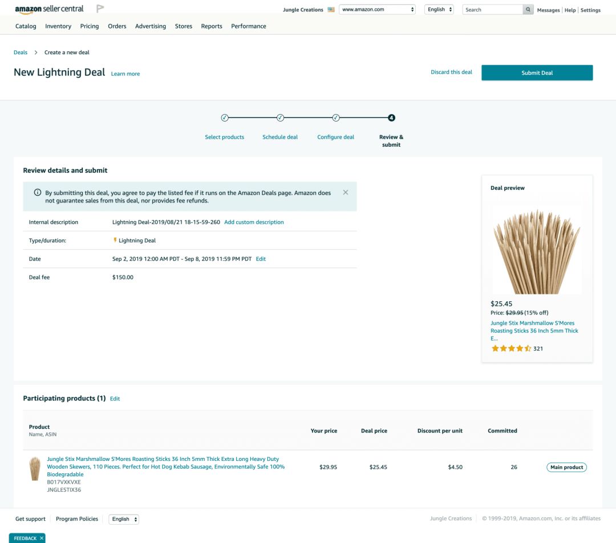Close the Feedback tab
Screen dimensions: 616x543
[x=42, y=538]
